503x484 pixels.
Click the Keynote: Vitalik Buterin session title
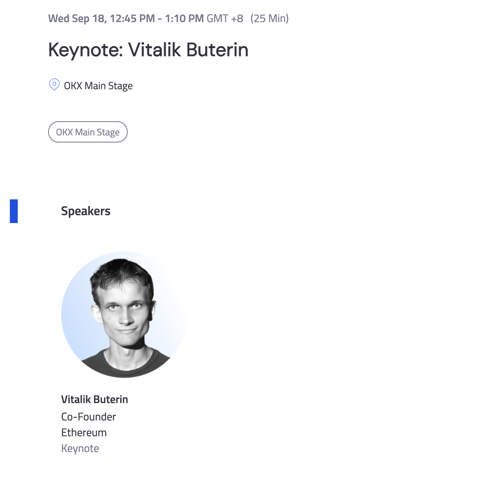(x=148, y=50)
